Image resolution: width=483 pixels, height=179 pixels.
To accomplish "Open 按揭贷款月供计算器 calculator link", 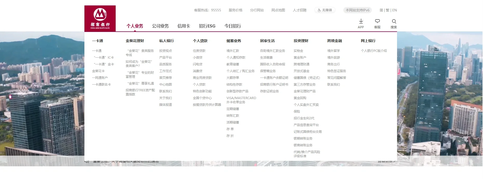I will 207,105.
